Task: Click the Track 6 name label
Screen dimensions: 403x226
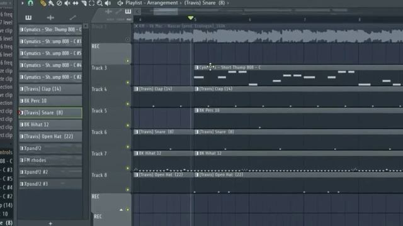Action: (99, 132)
